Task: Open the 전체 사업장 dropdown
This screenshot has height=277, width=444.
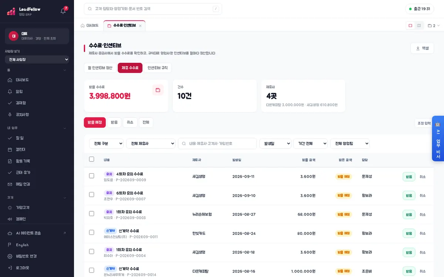Action: pos(37,59)
